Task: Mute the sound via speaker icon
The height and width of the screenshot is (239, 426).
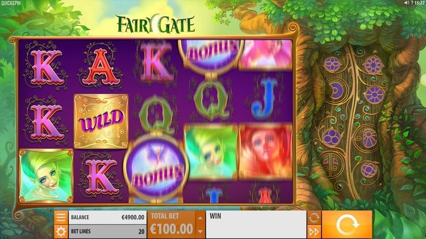Action: point(407,3)
